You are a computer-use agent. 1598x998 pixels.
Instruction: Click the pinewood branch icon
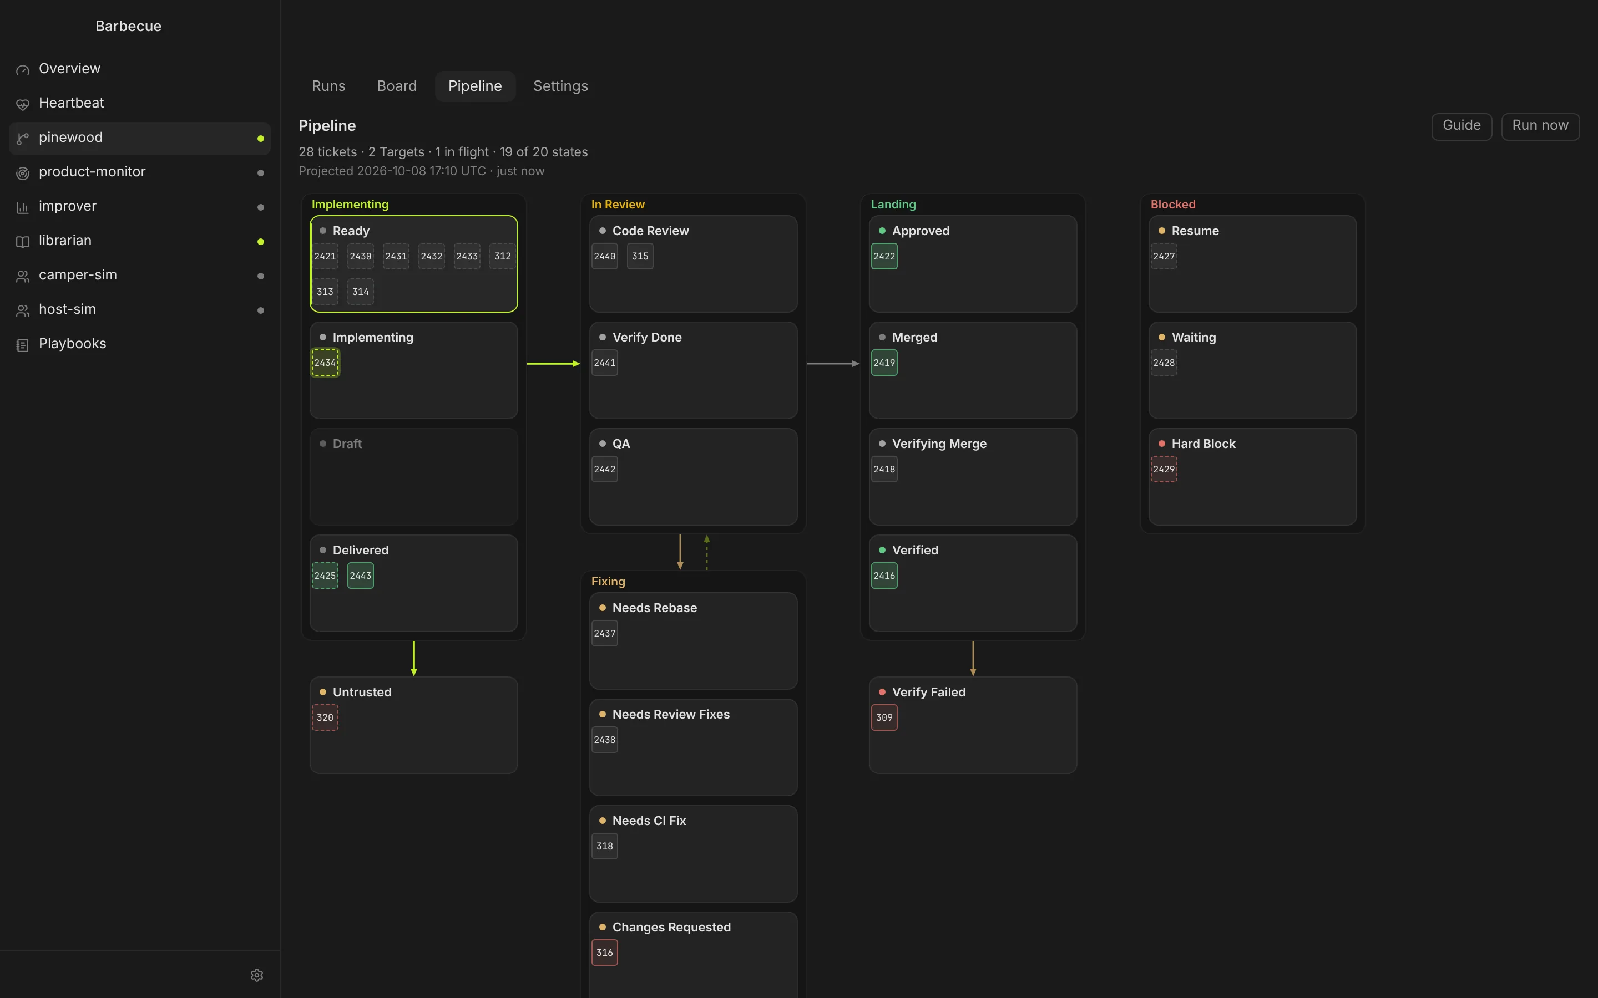[x=22, y=138]
